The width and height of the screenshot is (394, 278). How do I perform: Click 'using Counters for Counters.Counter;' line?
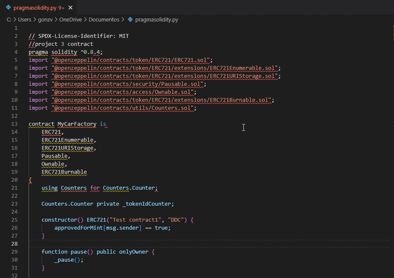pos(100,188)
